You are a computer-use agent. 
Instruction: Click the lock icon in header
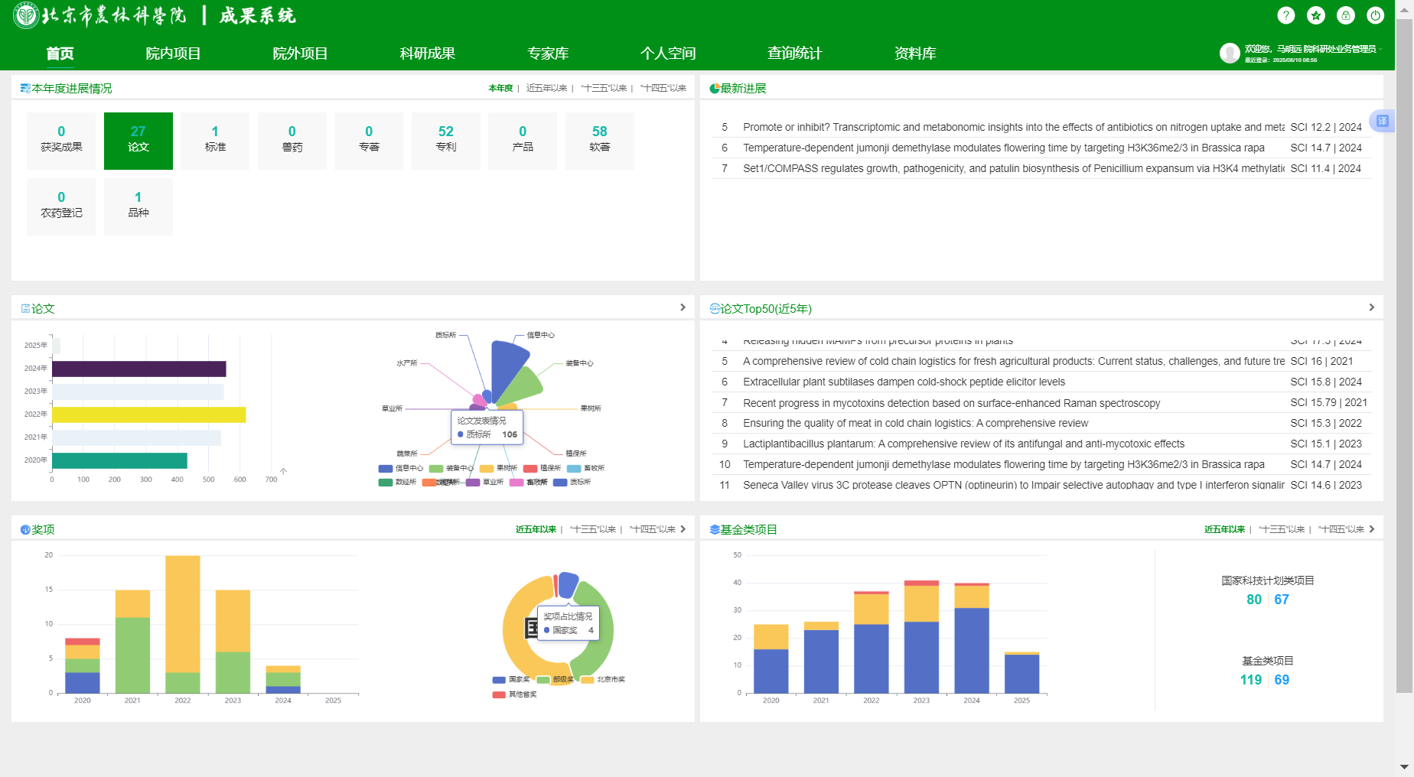[x=1346, y=15]
